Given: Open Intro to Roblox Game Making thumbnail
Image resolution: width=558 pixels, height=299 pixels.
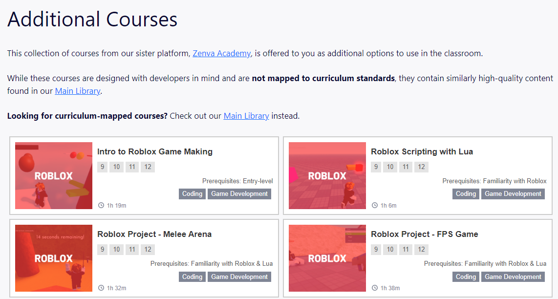Looking at the screenshot, I should click(54, 175).
